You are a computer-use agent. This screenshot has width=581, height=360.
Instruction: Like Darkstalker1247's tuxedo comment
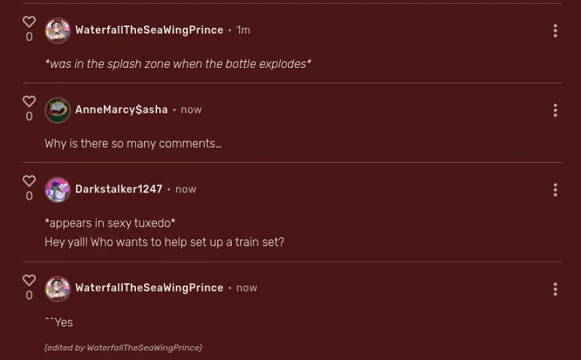point(29,181)
